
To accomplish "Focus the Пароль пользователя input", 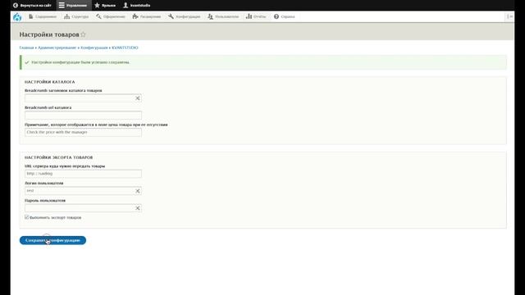I will pyautogui.click(x=83, y=208).
